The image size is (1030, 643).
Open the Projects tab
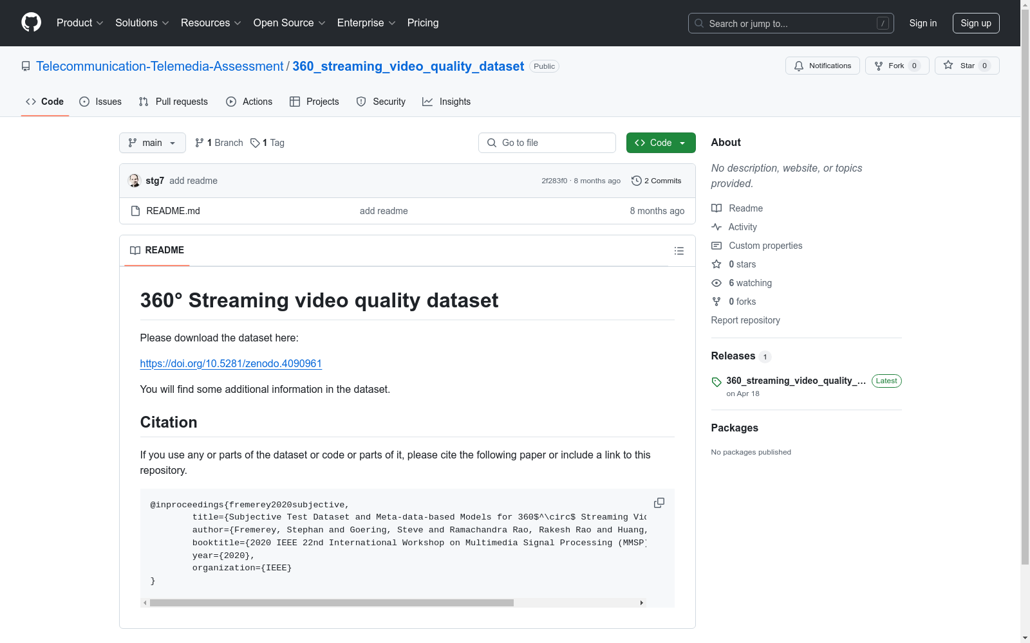(314, 102)
